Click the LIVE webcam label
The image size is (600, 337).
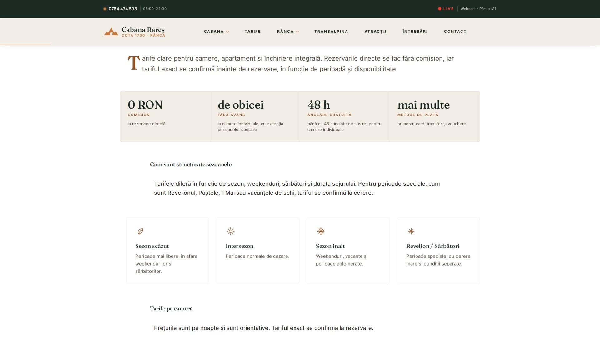(x=448, y=9)
